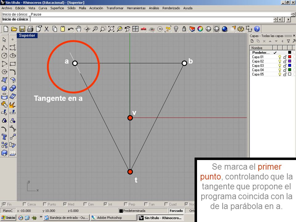This screenshot has height=222, width=296.
Task: Enable the Perp object snap checkbox
Action: (125, 204)
